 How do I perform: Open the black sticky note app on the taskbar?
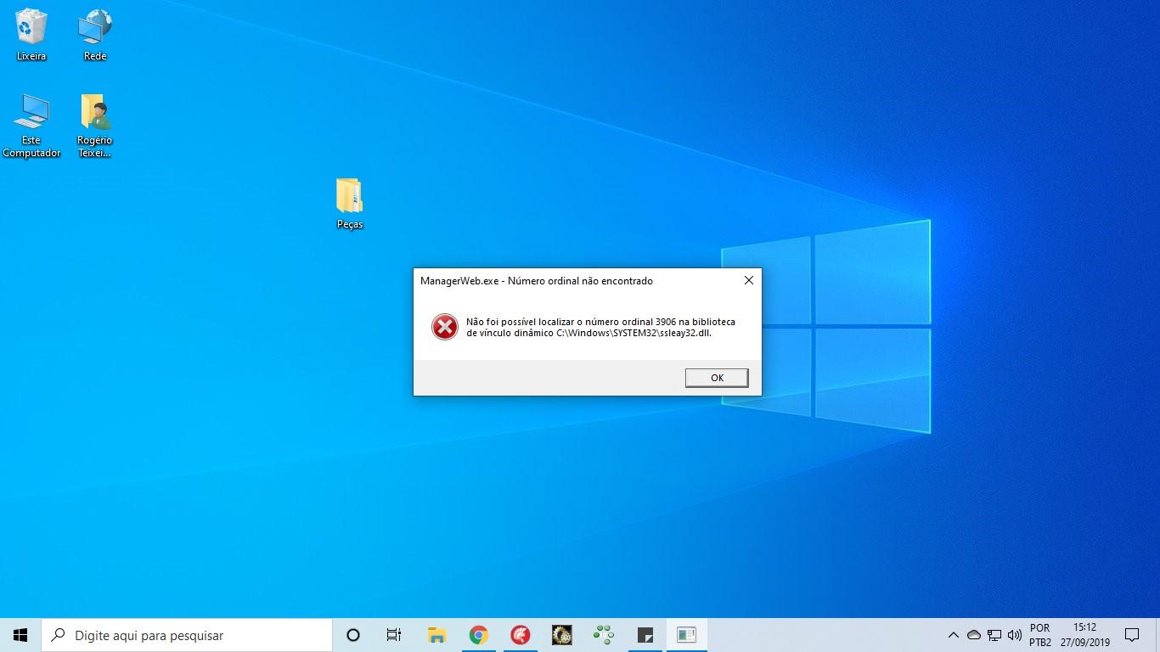click(645, 635)
